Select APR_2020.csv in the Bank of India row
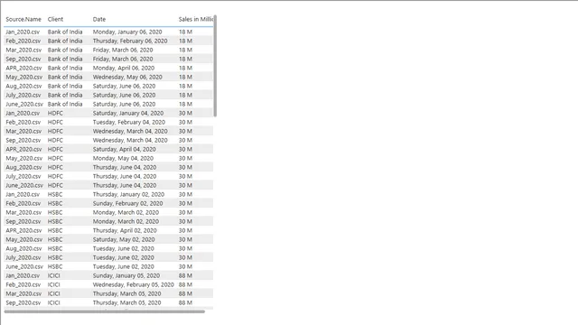The width and height of the screenshot is (578, 325). pyautogui.click(x=23, y=68)
